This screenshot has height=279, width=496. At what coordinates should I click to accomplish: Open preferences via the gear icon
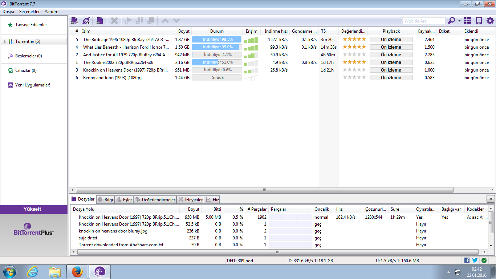pos(490,21)
